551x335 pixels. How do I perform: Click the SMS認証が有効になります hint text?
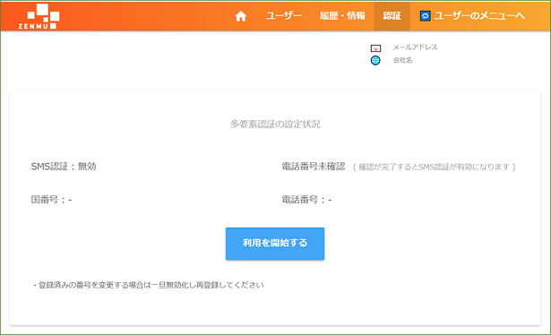click(x=434, y=167)
